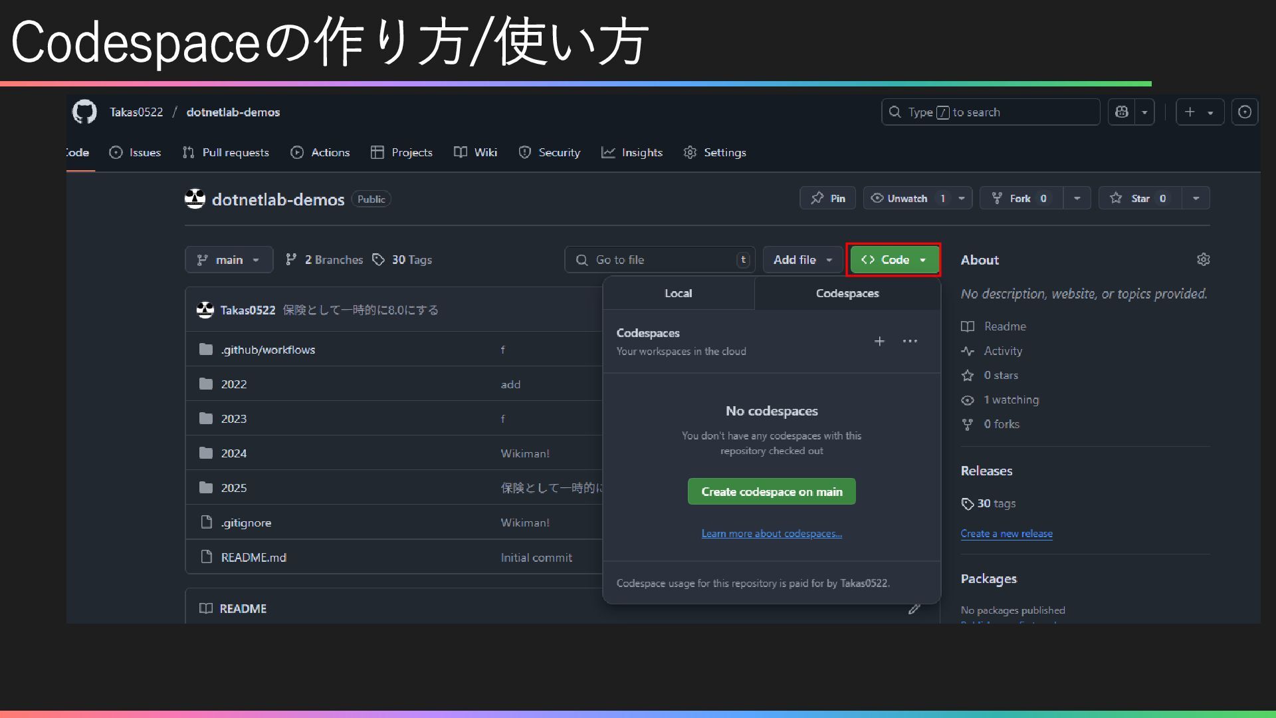This screenshot has width=1276, height=718.
Task: Edit the README with the pencil icon
Action: [x=914, y=608]
